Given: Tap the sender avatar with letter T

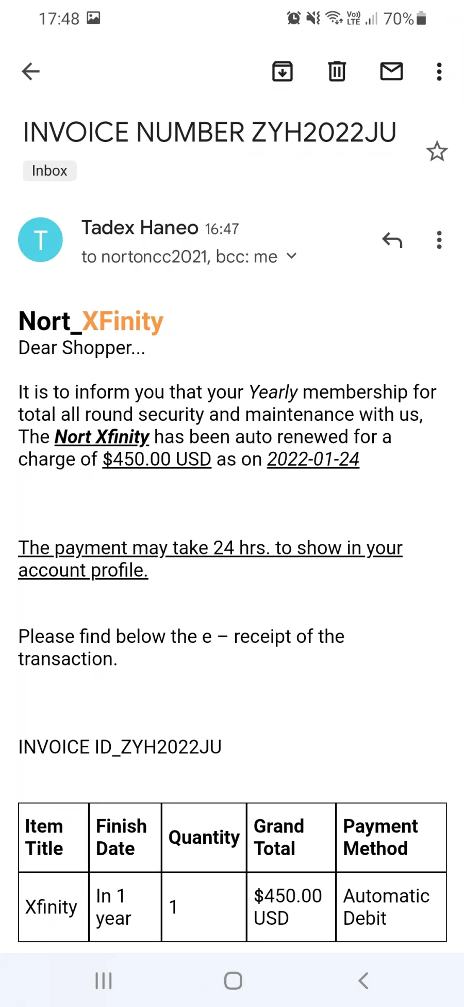Looking at the screenshot, I should point(41,240).
